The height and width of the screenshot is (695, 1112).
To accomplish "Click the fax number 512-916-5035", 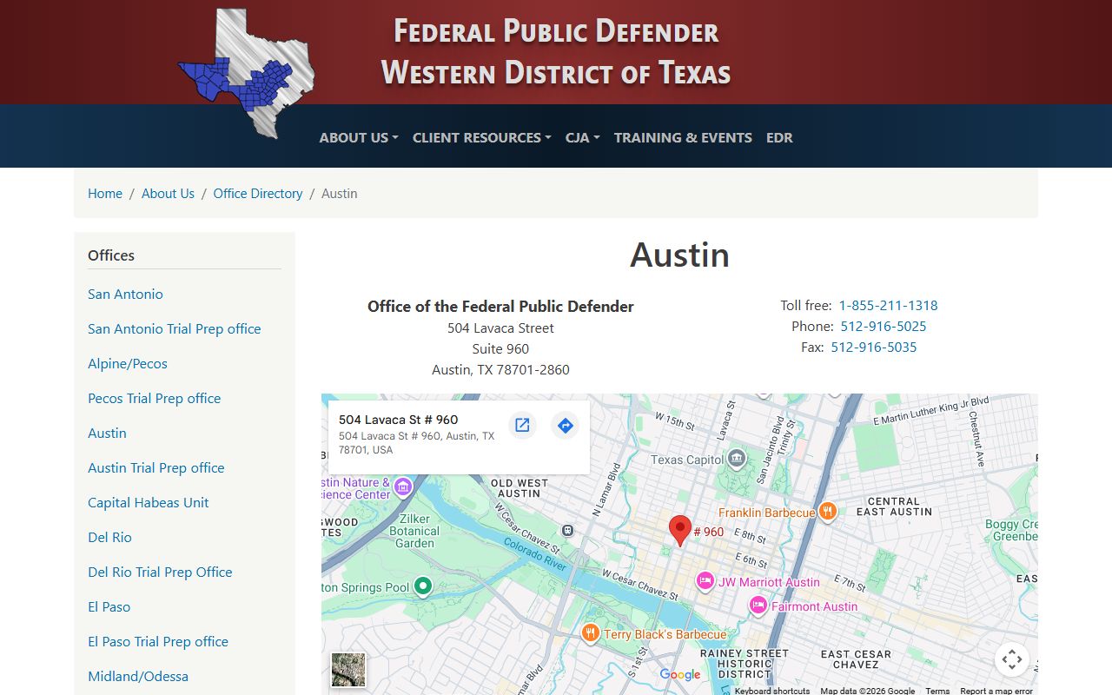I will coord(874,347).
